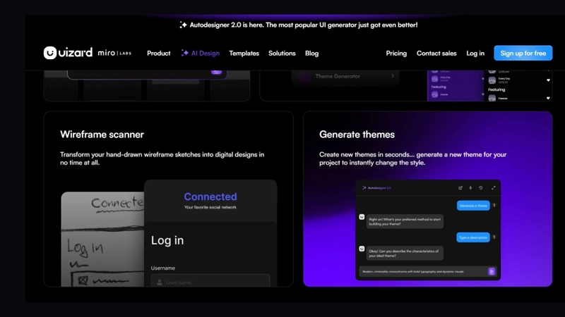The width and height of the screenshot is (565, 317).
Task: Open the Templates menu
Action: tap(244, 54)
